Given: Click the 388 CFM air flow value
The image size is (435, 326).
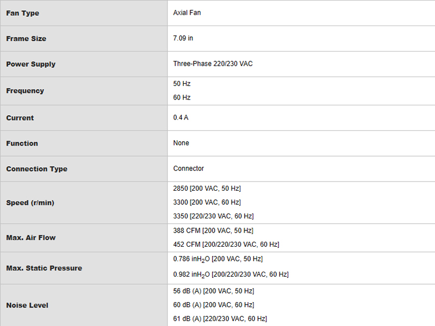Looking at the screenshot, I should pos(213,230).
